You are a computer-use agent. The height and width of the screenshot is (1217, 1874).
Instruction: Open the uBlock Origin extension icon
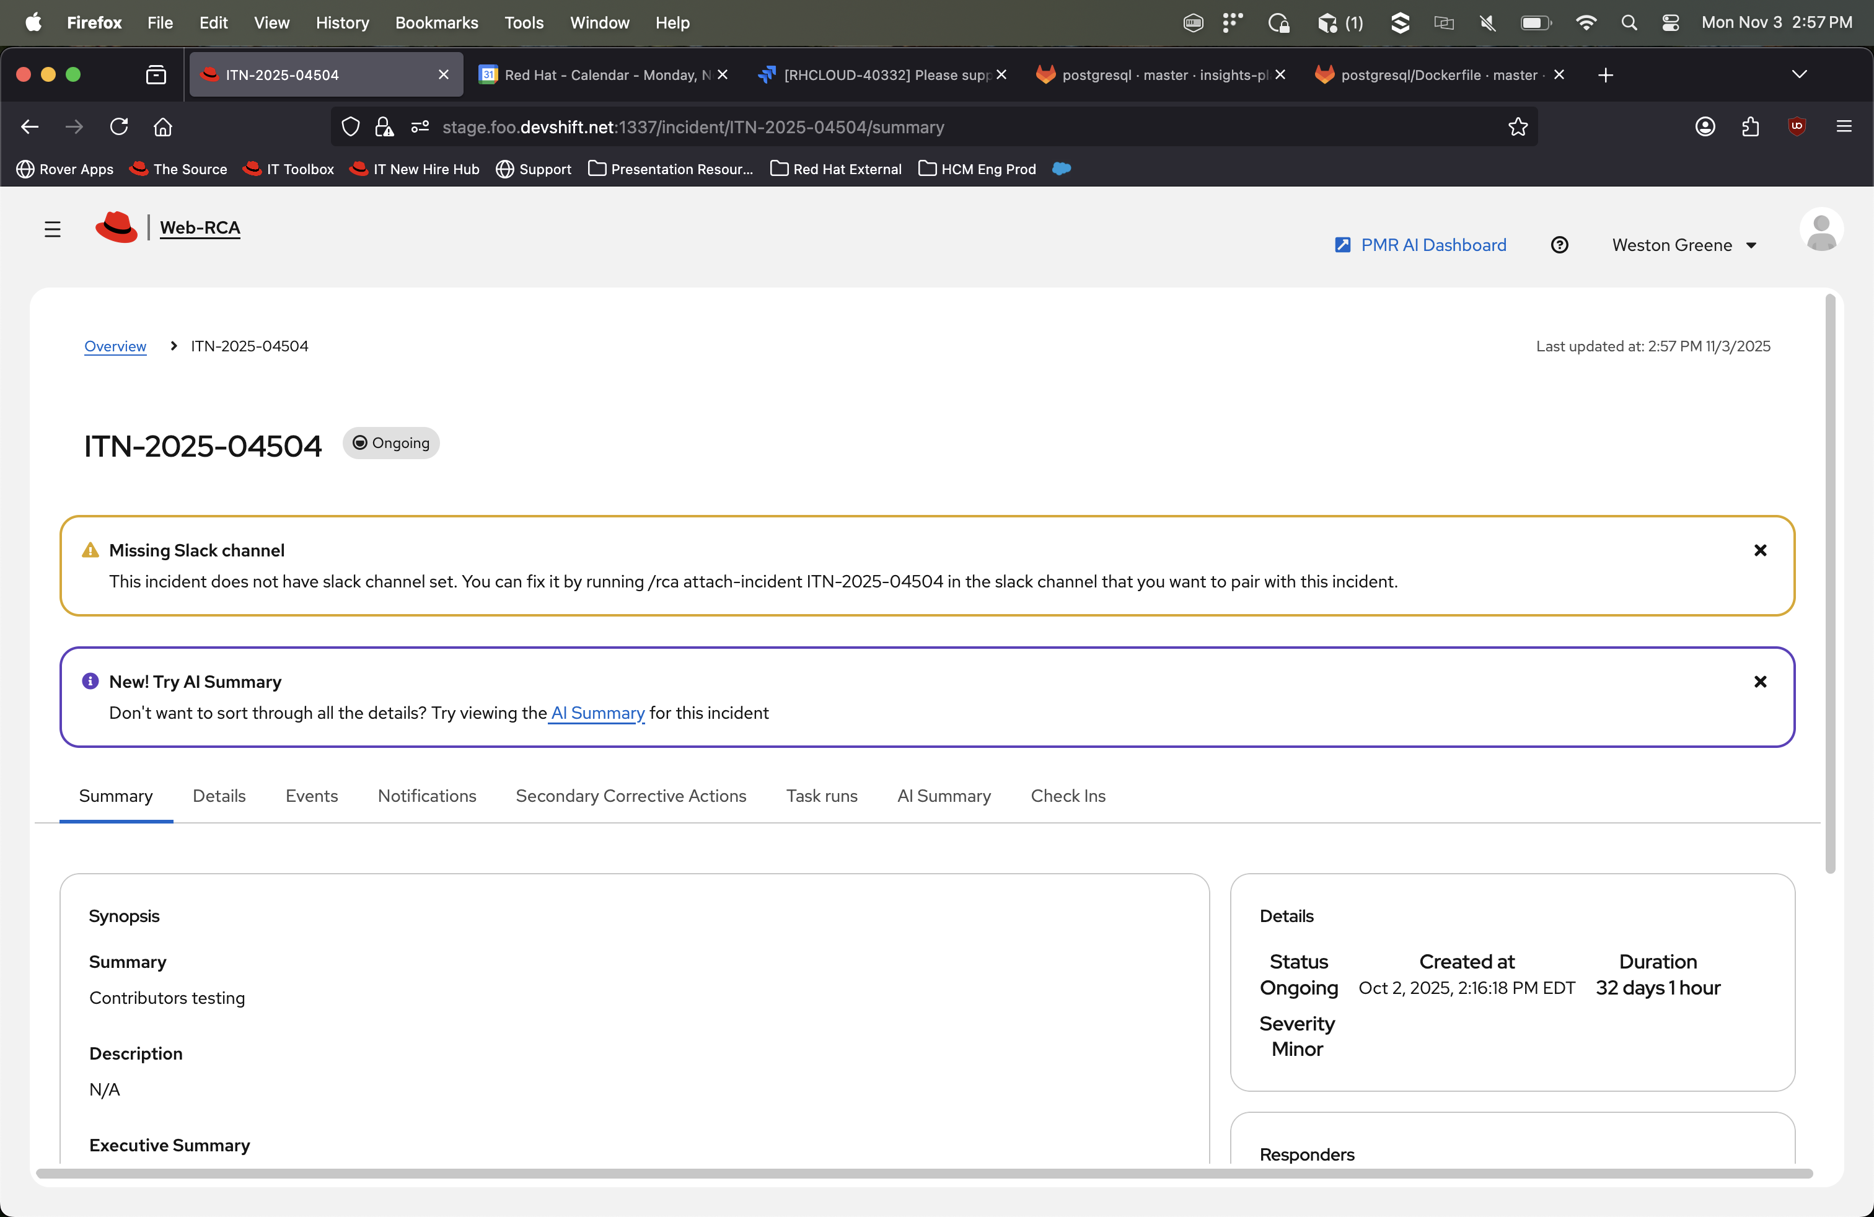[x=1796, y=127]
